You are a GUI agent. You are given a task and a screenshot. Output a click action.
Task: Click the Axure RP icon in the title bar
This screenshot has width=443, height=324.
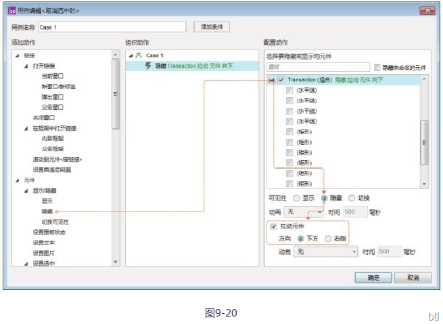coord(12,11)
